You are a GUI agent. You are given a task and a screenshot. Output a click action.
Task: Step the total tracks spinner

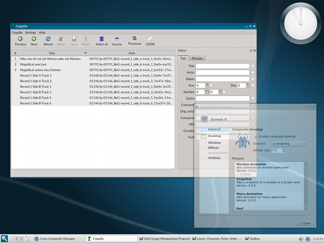point(220,92)
